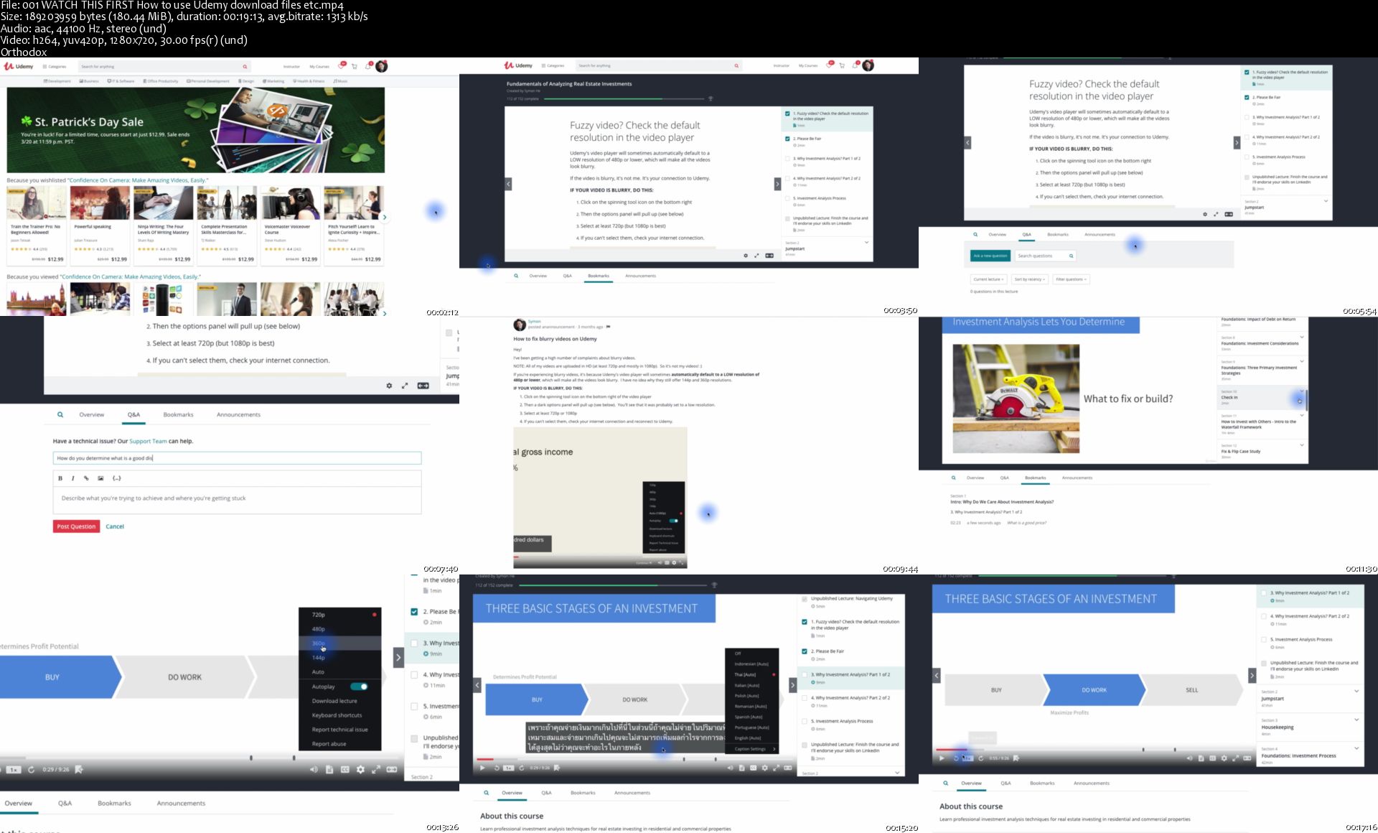
Task: Click the lecture notes icon in the 00:13:26 player
Action: point(329,769)
